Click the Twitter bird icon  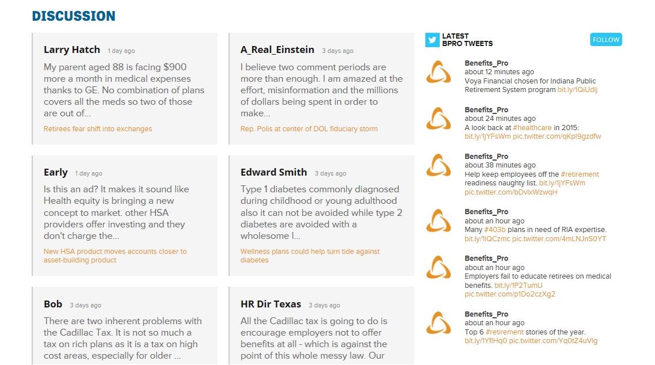pos(432,40)
